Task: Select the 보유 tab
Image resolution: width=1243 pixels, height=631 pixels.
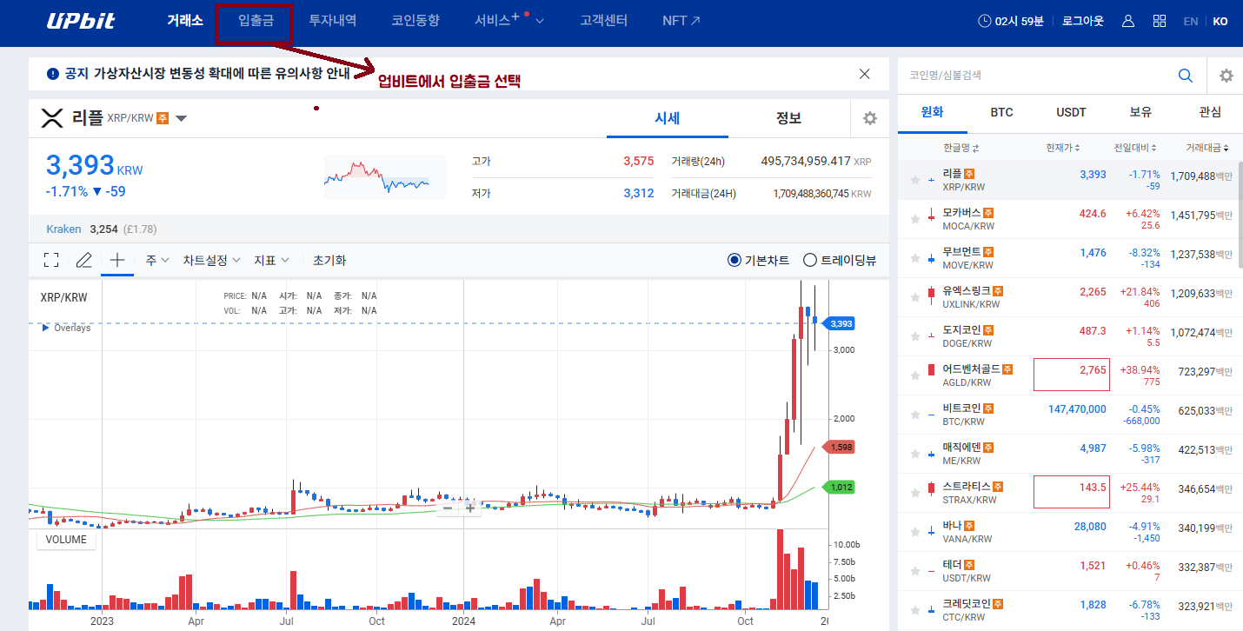Action: click(1140, 112)
